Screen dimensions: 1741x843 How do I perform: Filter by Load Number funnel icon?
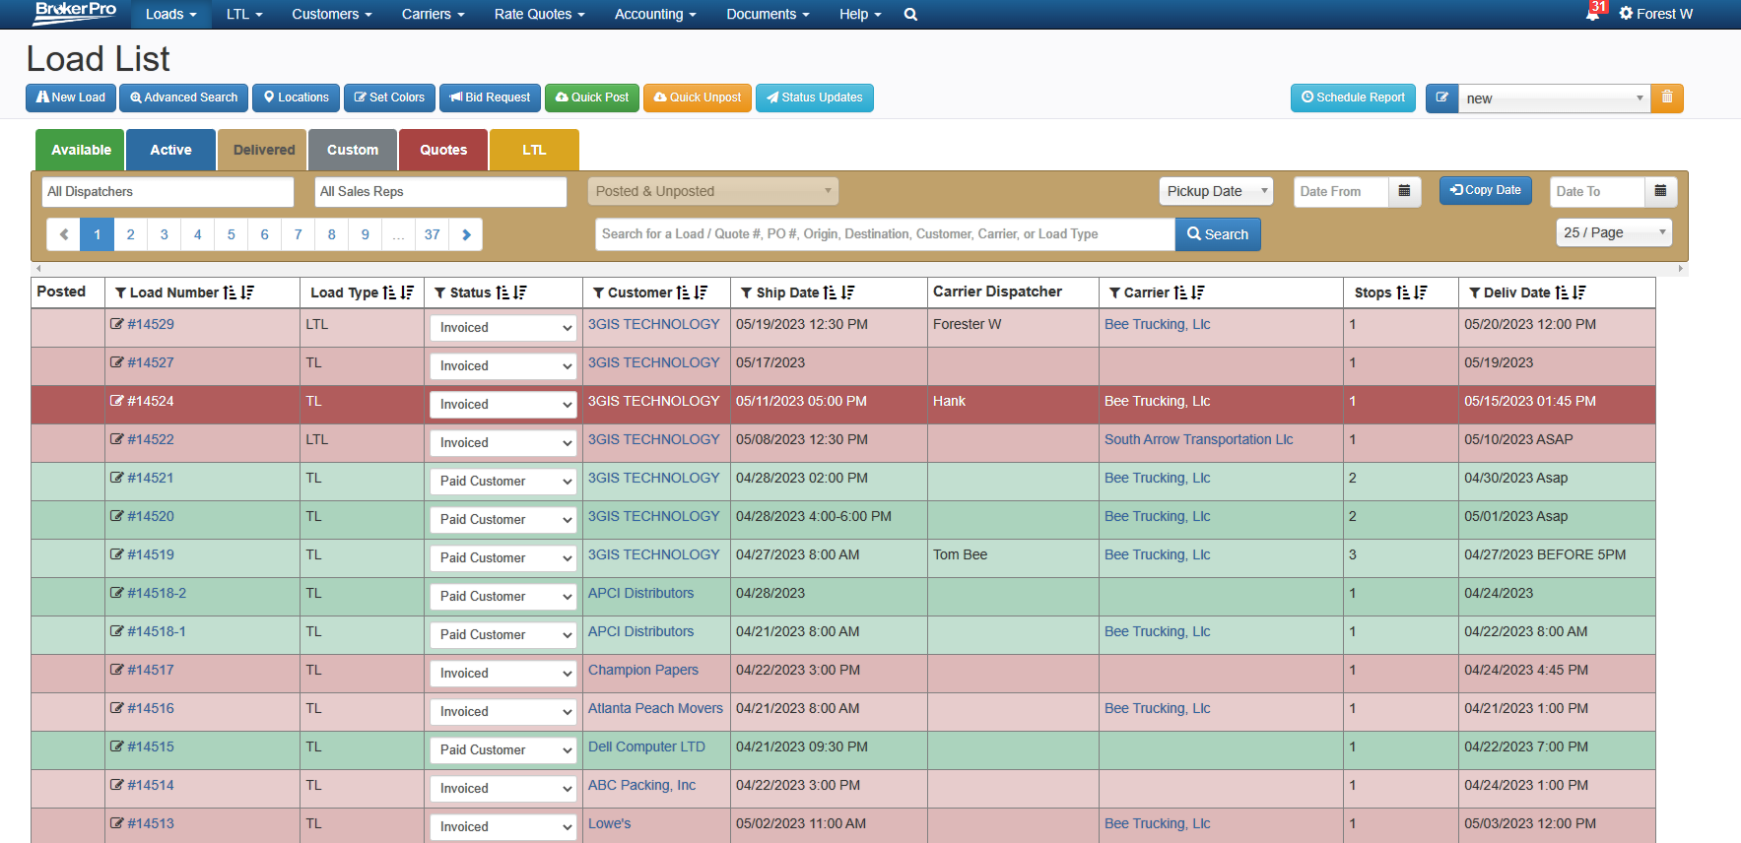coord(120,292)
